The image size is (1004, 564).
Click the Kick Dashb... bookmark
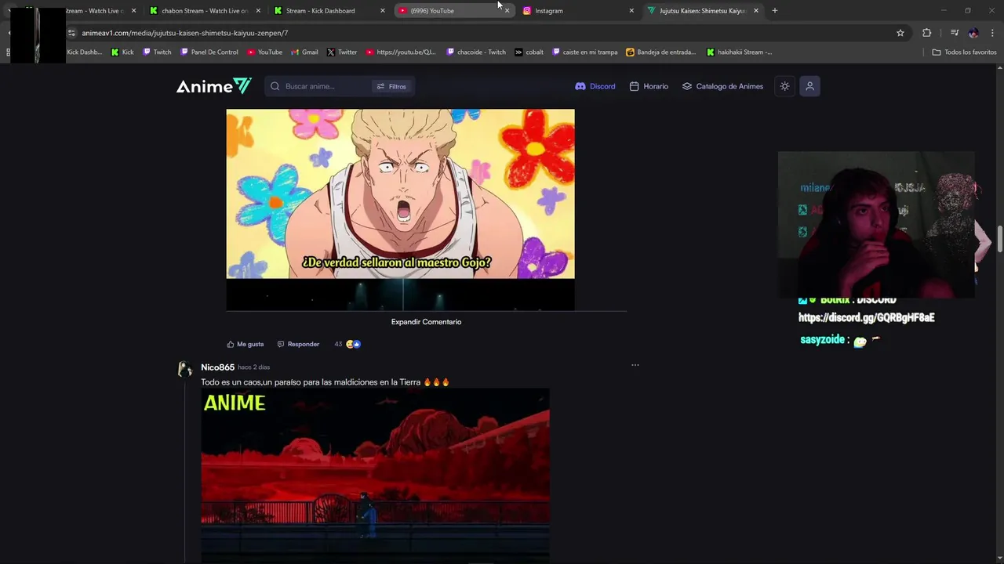(x=84, y=52)
